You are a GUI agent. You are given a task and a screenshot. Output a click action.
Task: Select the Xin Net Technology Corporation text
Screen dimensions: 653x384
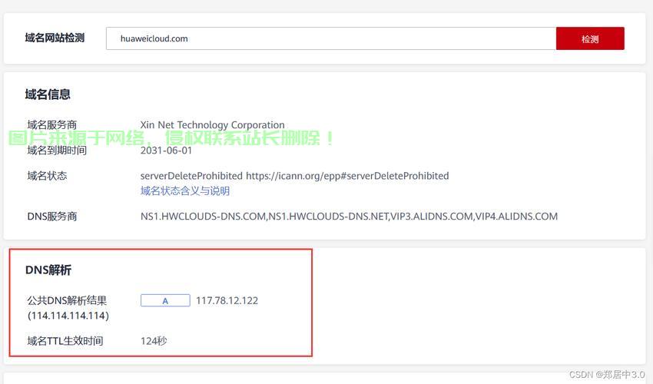212,125
